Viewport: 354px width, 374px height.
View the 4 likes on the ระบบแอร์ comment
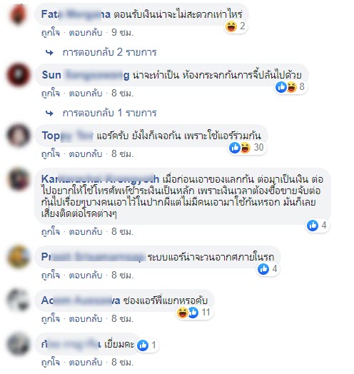268,269
